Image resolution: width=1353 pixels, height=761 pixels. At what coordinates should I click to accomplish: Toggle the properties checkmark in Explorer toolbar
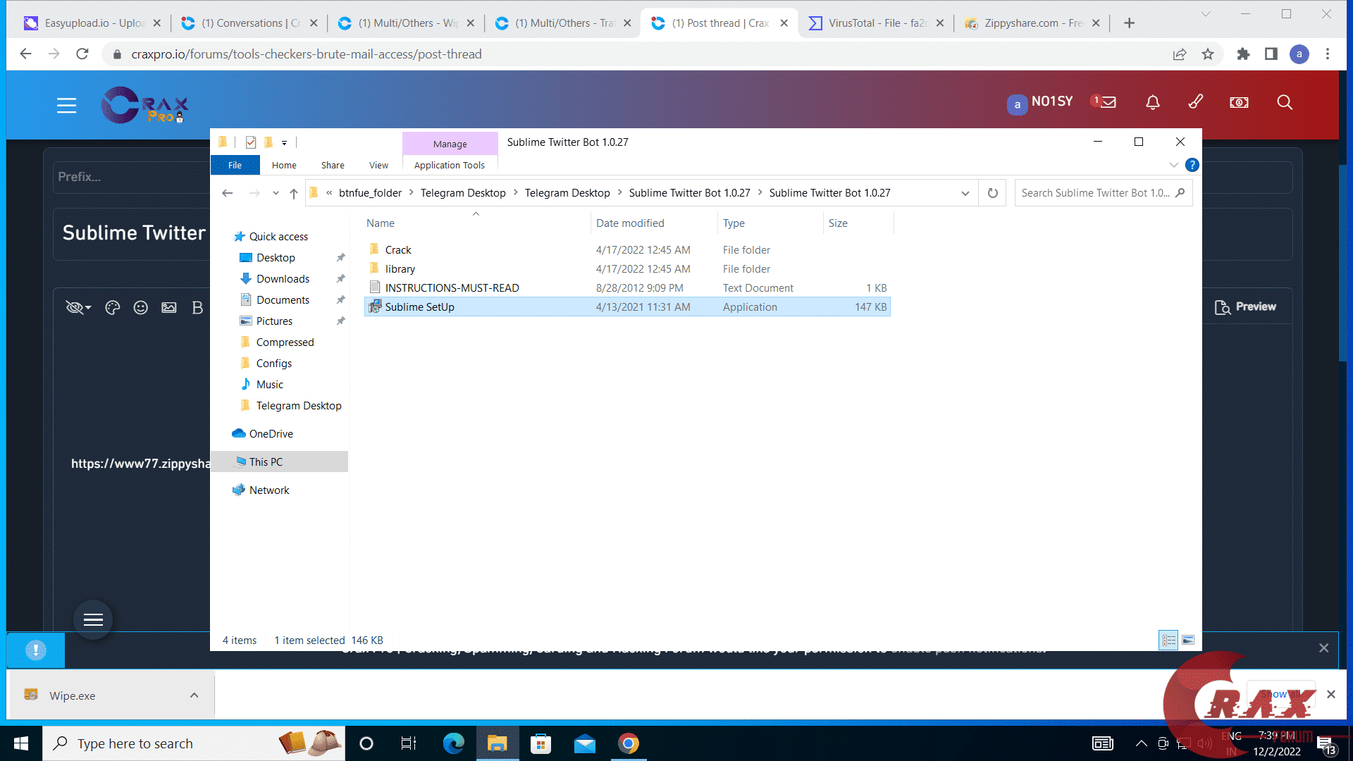(x=251, y=142)
